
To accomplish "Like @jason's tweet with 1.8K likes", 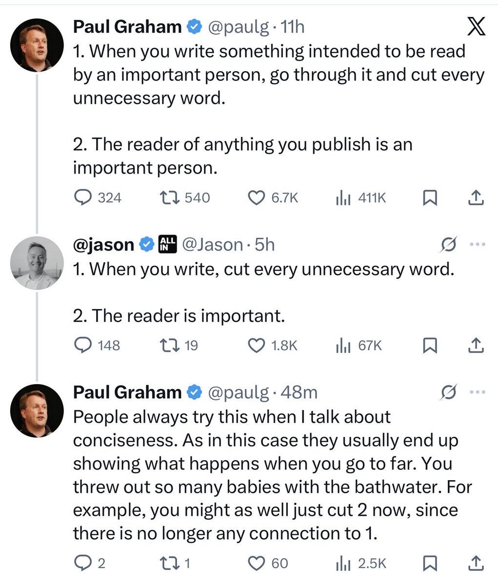I will coord(257,345).
